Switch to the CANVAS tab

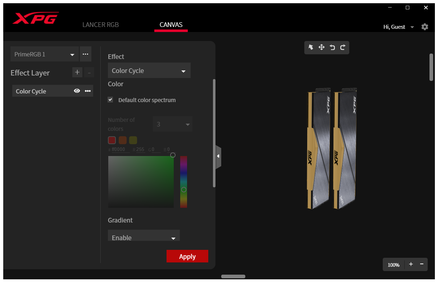[171, 25]
